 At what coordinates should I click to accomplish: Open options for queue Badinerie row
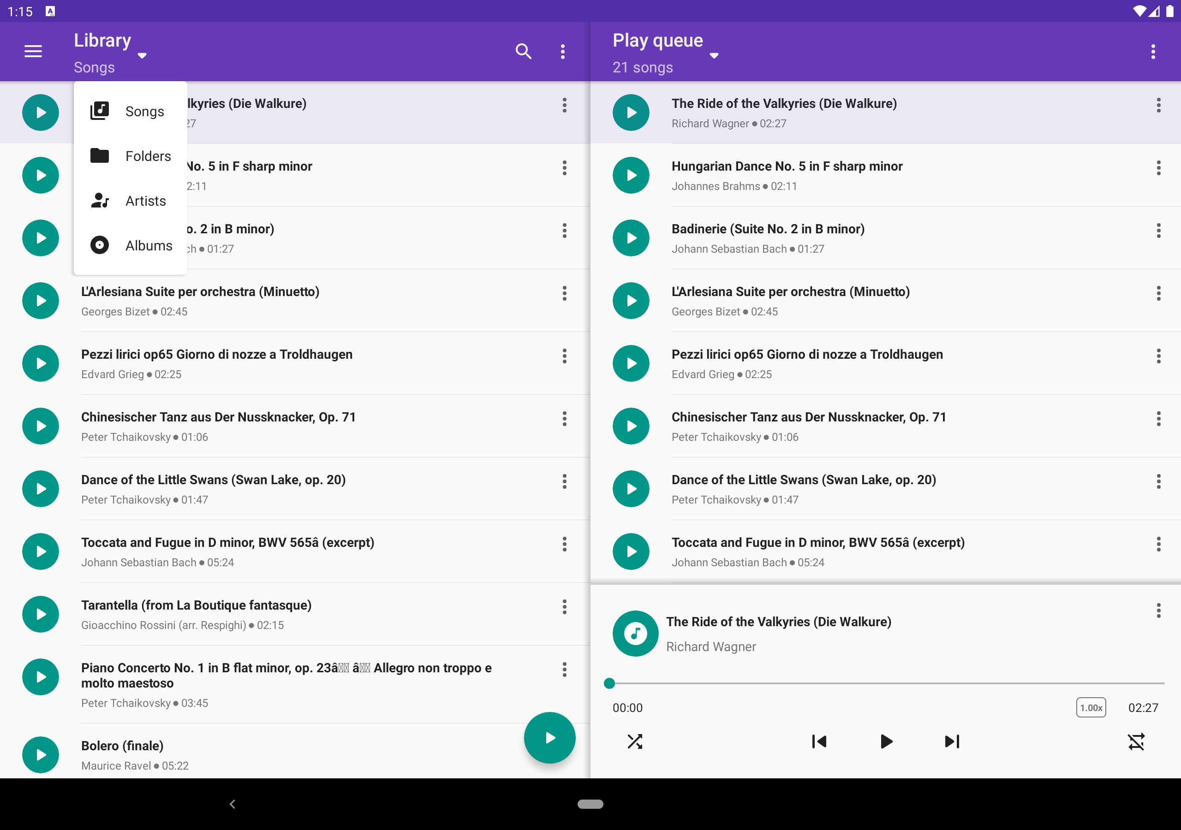click(1159, 231)
